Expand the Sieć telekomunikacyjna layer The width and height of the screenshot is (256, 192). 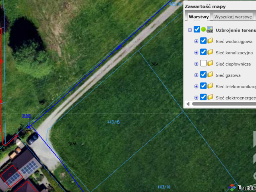196,86
